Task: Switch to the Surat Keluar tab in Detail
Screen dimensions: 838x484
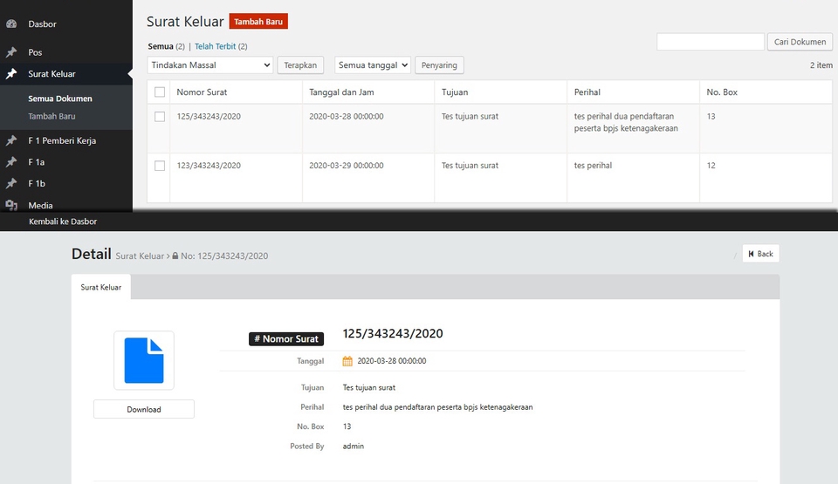Action: [x=101, y=287]
